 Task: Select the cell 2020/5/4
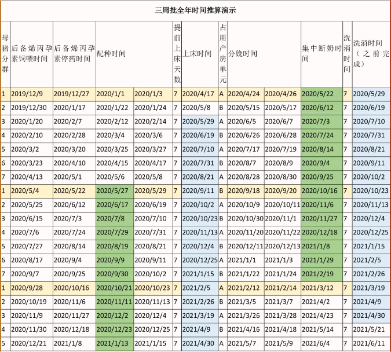tap(32, 191)
